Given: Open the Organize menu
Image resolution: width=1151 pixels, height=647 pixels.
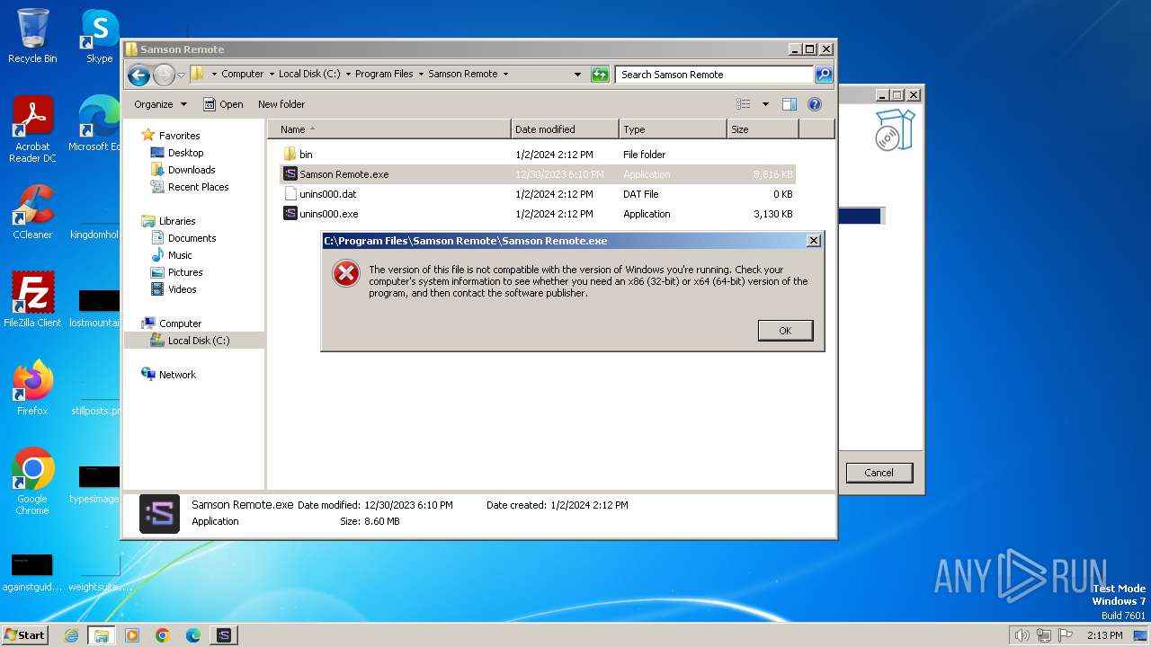Looking at the screenshot, I should coord(160,104).
